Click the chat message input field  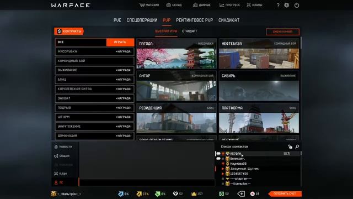tap(147, 182)
